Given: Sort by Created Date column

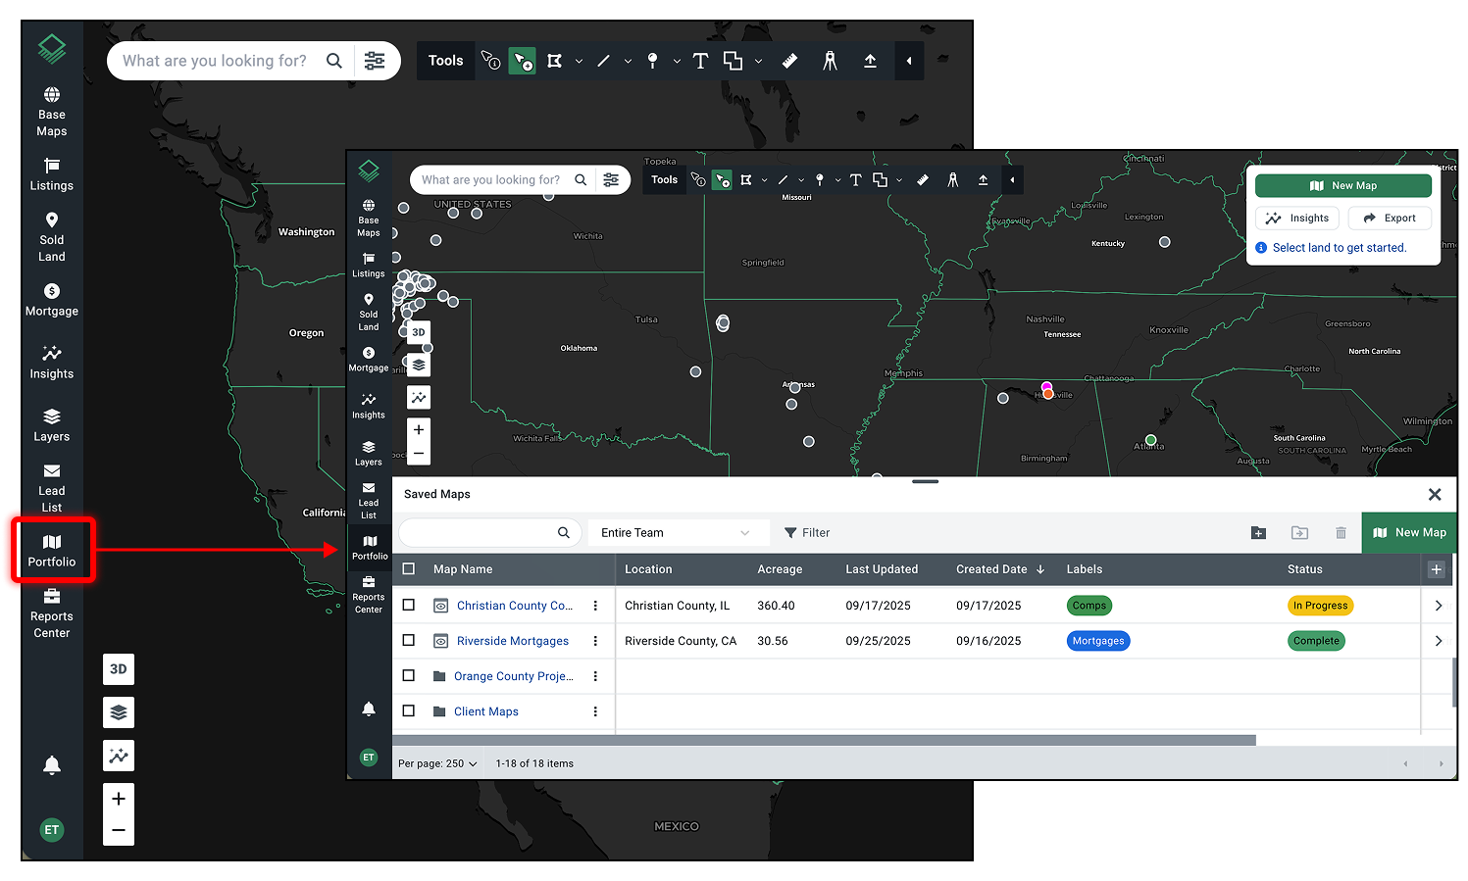Looking at the screenshot, I should pyautogui.click(x=1000, y=569).
